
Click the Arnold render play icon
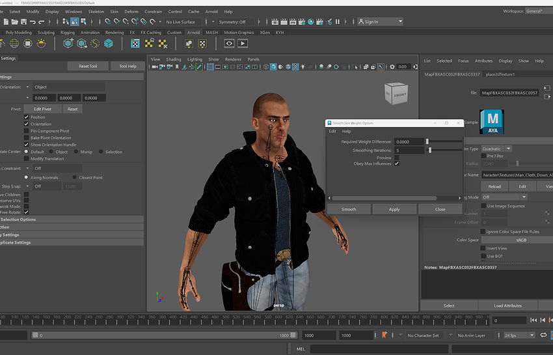tap(243, 44)
